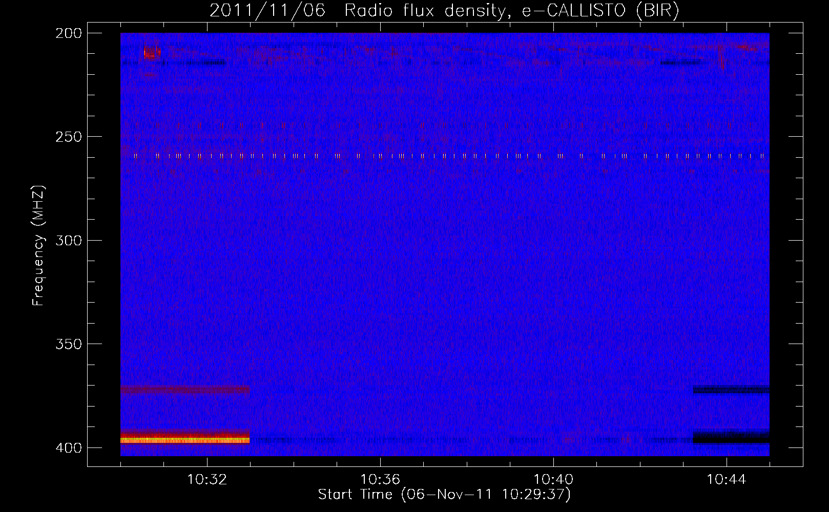The image size is (829, 512).
Task: Click the bright yellow emission band near 400 MHz
Action: click(x=185, y=440)
